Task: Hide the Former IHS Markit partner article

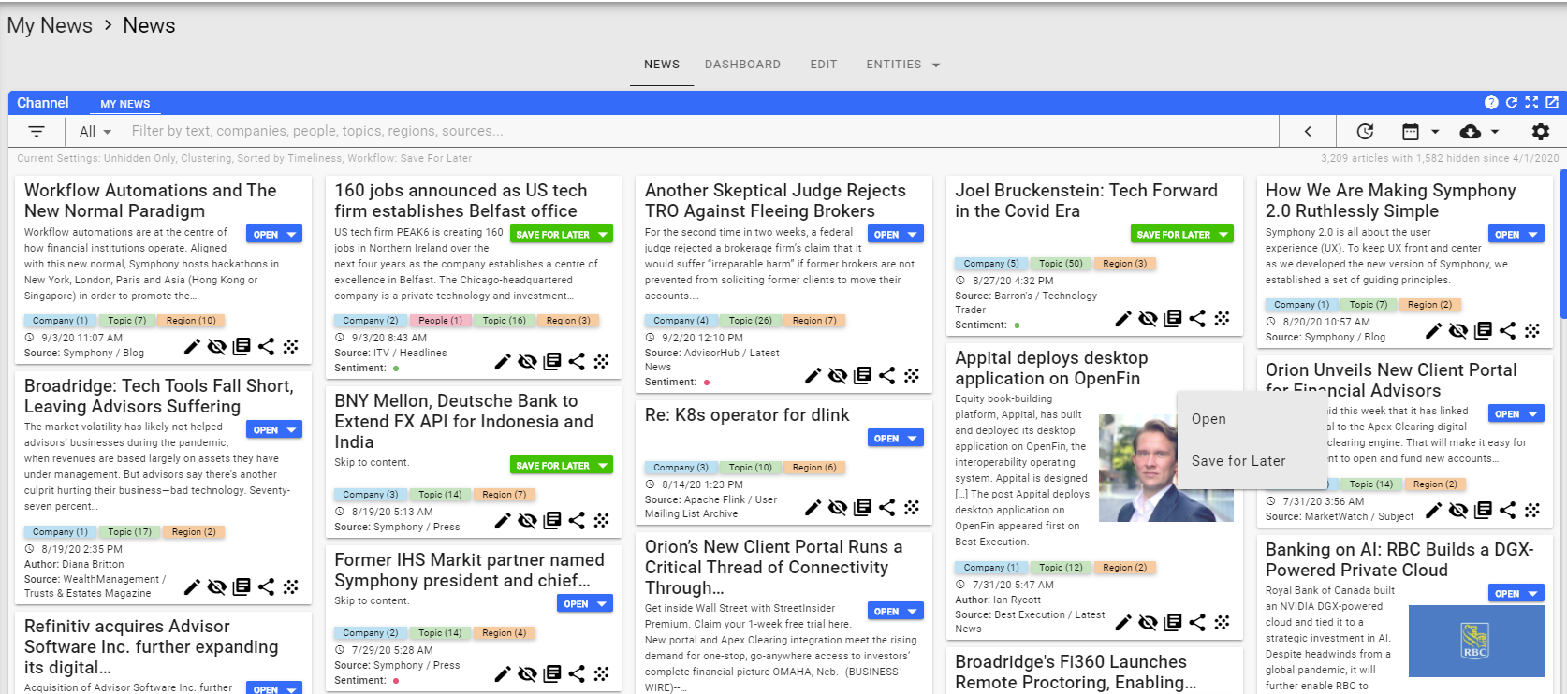Action: pyautogui.click(x=528, y=674)
